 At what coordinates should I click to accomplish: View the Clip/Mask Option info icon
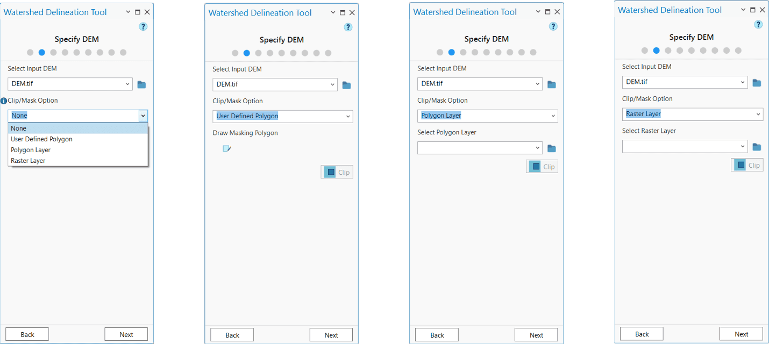pos(4,101)
